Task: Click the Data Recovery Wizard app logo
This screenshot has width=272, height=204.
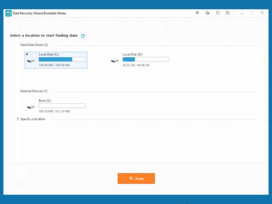Action: pyautogui.click(x=8, y=13)
